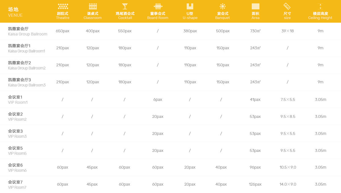Click the Cocktail glass icon
341x193 pixels.
point(125,7)
